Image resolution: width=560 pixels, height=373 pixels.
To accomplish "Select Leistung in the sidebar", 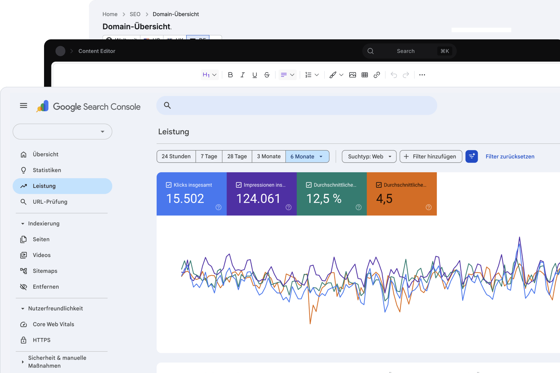I will pyautogui.click(x=62, y=186).
